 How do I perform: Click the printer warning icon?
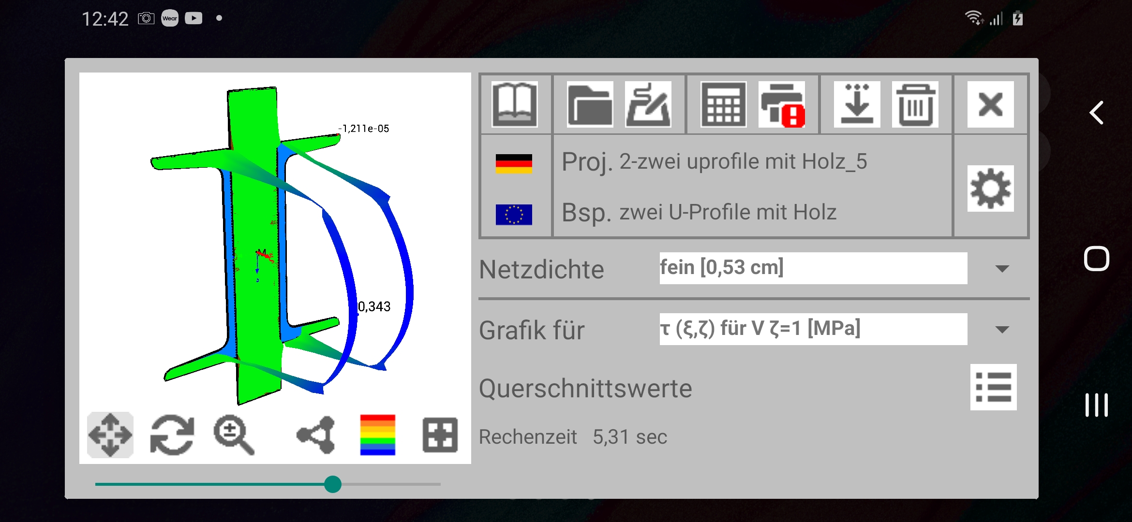[782, 104]
